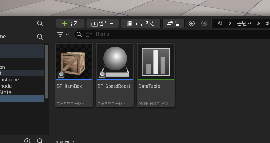Select the BP_SpeedBoost sphere thumbnail
The image size is (270, 143).
pyautogui.click(x=115, y=62)
